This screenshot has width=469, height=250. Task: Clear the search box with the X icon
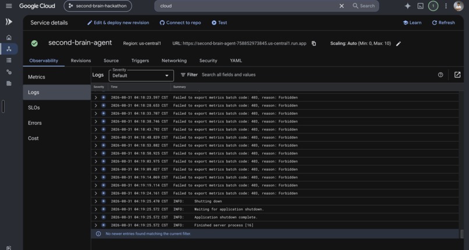pyautogui.click(x=342, y=6)
